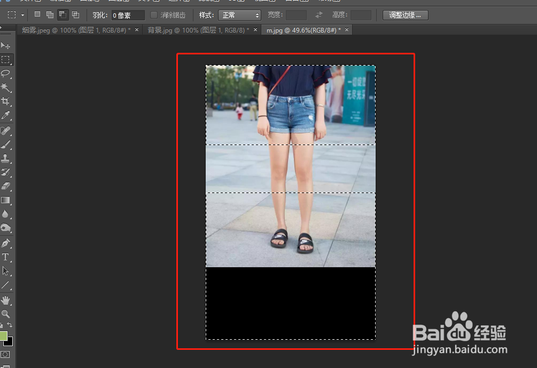This screenshot has width=537, height=368.
Task: Select the History Brush tool
Action: [5, 172]
